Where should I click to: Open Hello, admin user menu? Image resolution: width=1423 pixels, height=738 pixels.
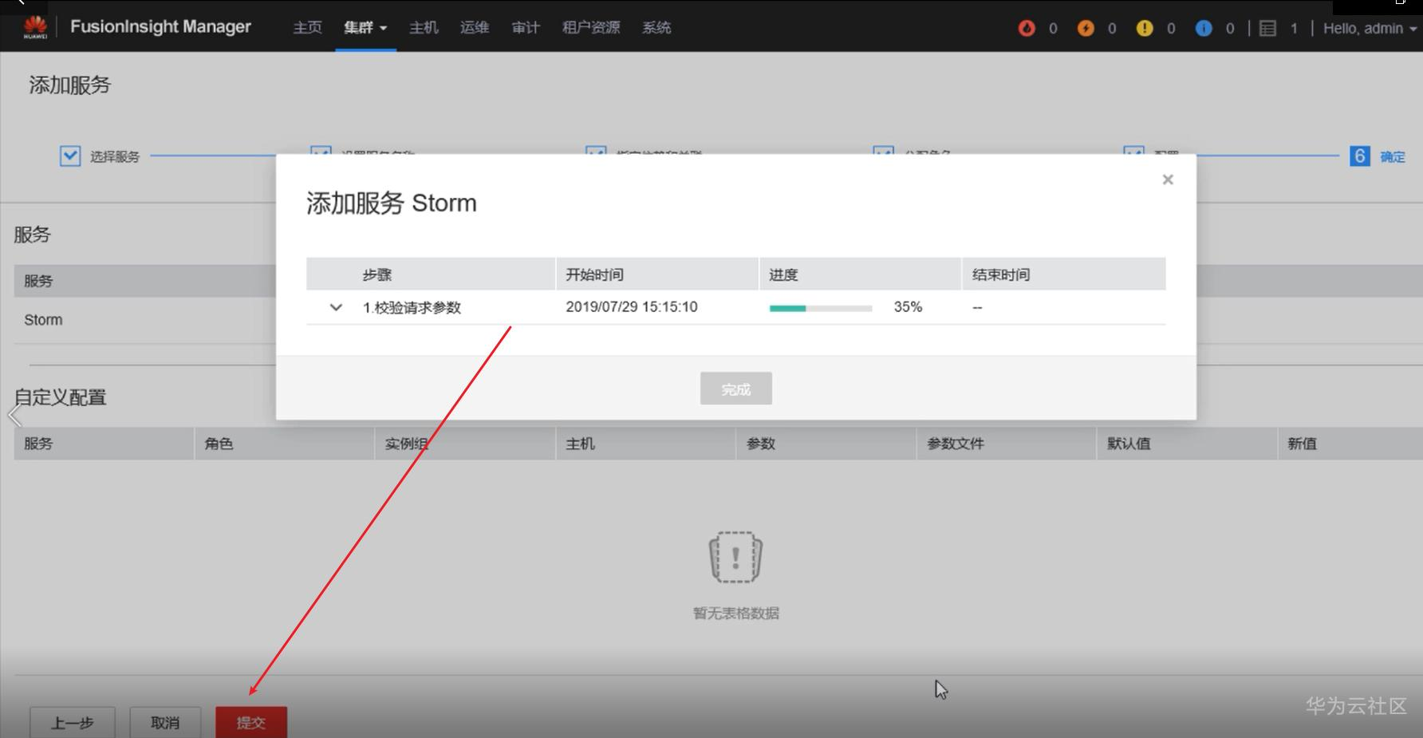1370,28
